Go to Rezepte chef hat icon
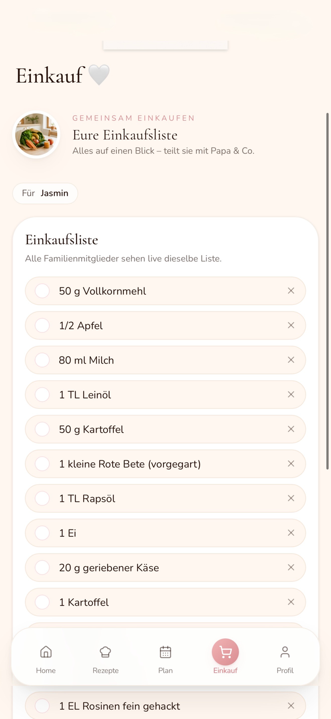This screenshot has width=331, height=719. tap(105, 652)
